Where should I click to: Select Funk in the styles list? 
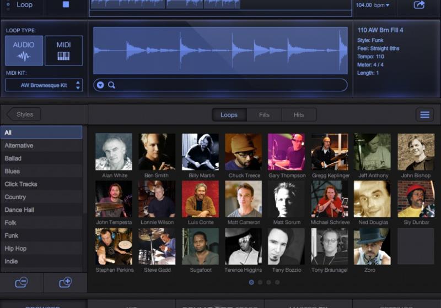point(12,235)
